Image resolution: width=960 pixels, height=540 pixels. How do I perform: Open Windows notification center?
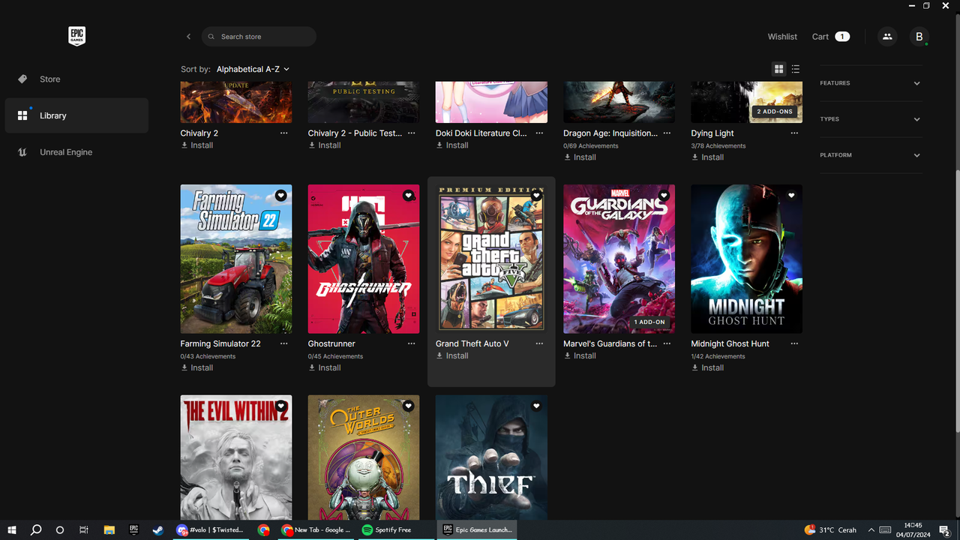(x=944, y=530)
